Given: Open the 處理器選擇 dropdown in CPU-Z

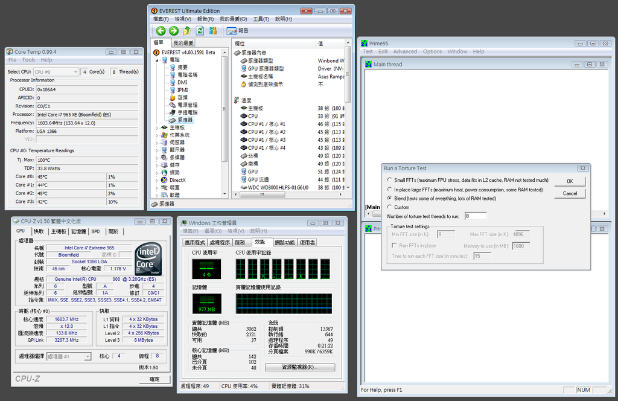Looking at the screenshot, I should click(69, 356).
